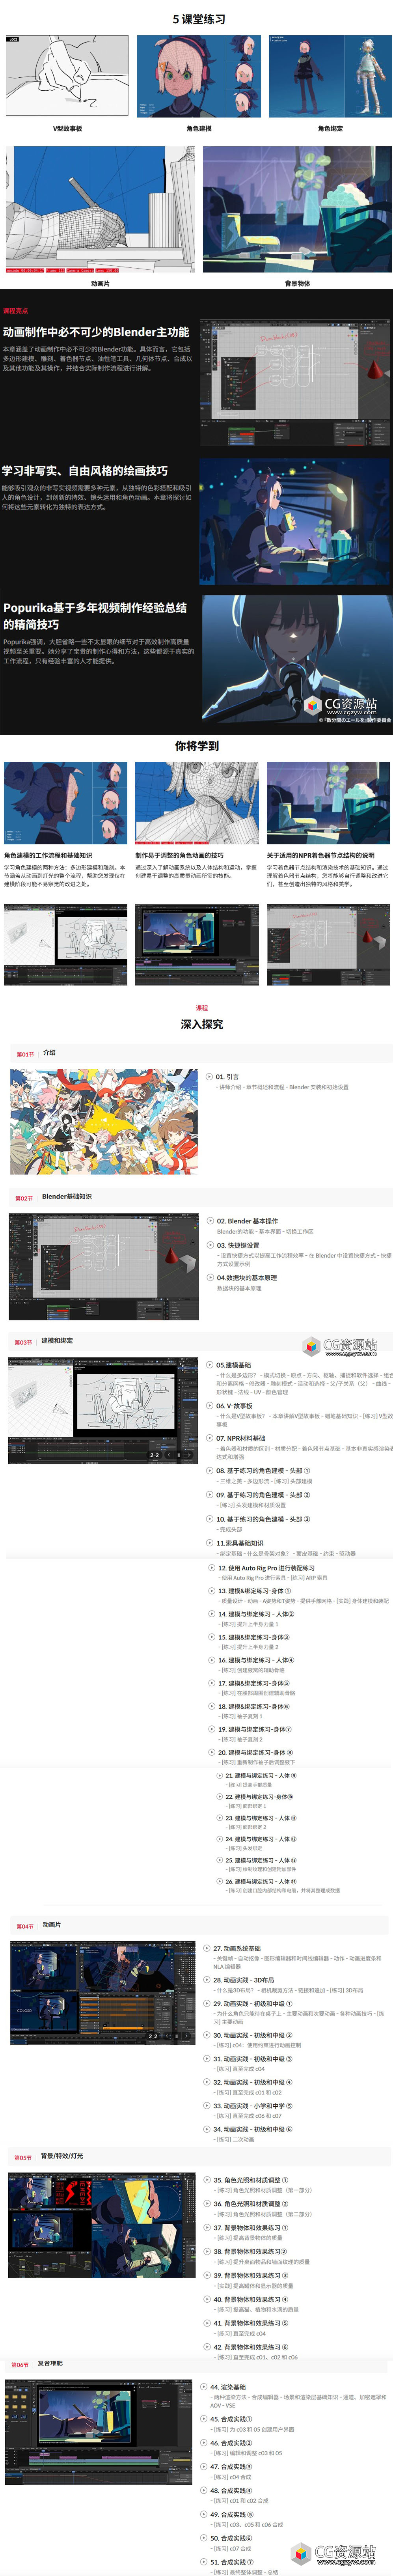The height and width of the screenshot is (2576, 393).
Task: Click the heading 深入探究
Action: (x=202, y=1024)
